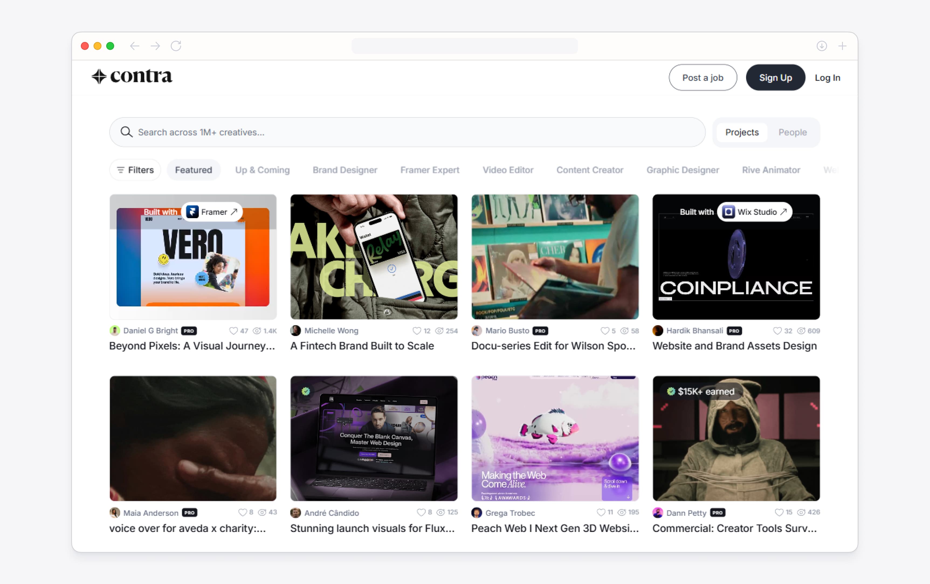Focus the Search across 1M+ creatives field
The image size is (930, 584).
[x=407, y=132]
